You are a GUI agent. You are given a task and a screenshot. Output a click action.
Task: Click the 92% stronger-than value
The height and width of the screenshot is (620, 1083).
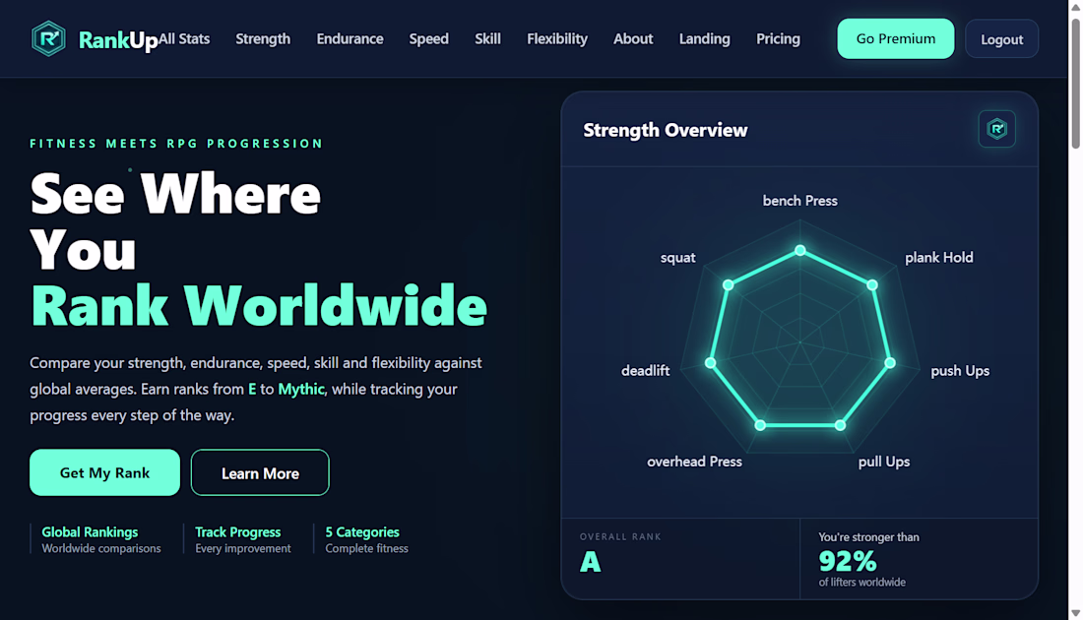point(848,561)
